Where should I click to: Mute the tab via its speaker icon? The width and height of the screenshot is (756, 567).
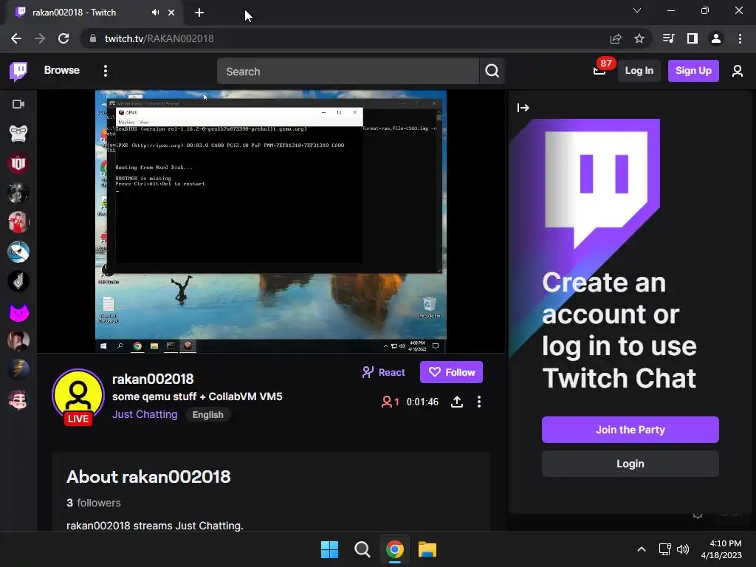pos(155,13)
